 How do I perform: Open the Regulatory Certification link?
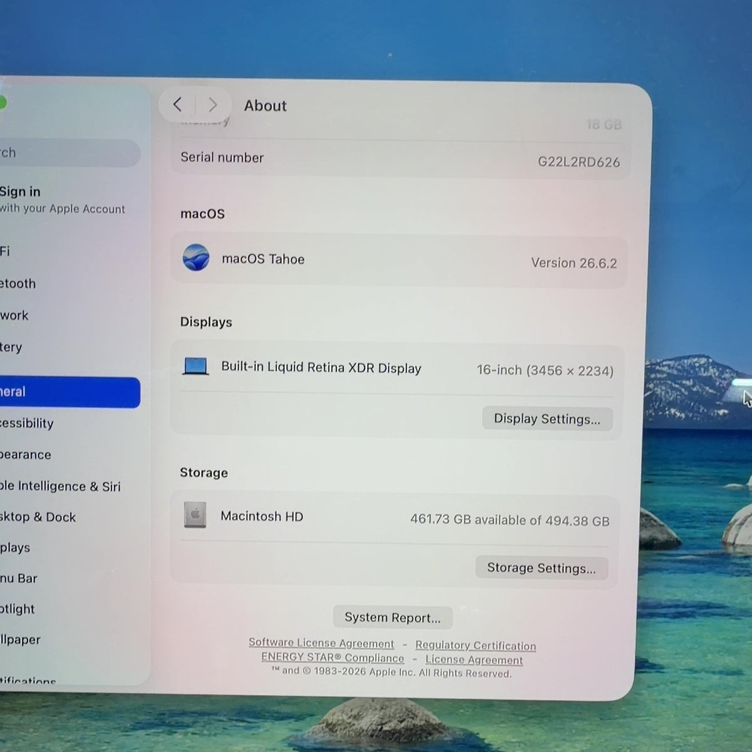pos(476,645)
